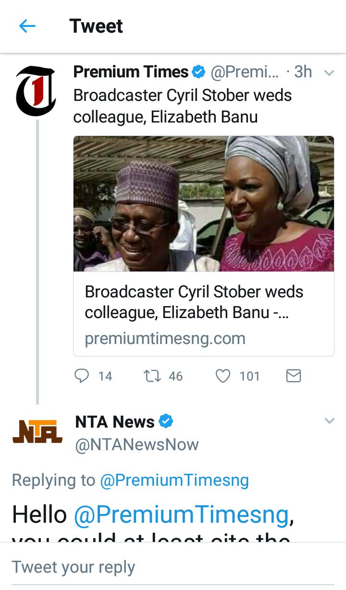The image size is (346, 590).
Task: Open the wedding photo preview
Action: tap(203, 204)
